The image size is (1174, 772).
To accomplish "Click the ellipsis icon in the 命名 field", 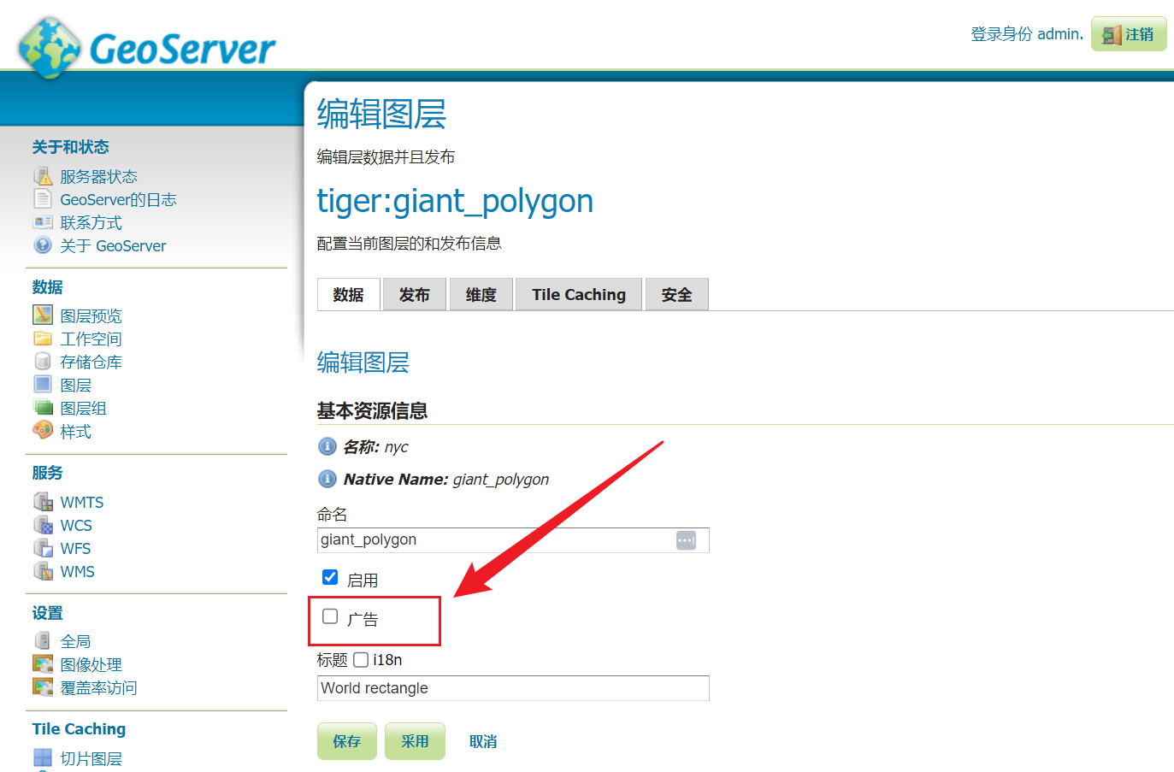I will point(686,540).
